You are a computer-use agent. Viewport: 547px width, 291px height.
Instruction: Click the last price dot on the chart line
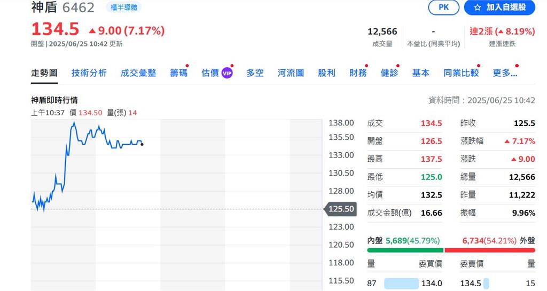142,144
